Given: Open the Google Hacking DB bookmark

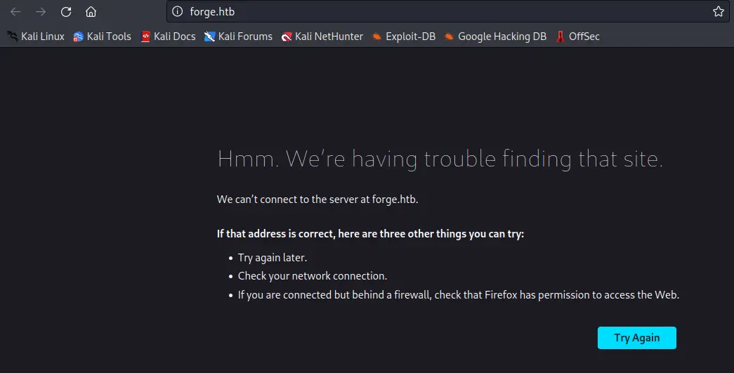Looking at the screenshot, I should pos(495,37).
